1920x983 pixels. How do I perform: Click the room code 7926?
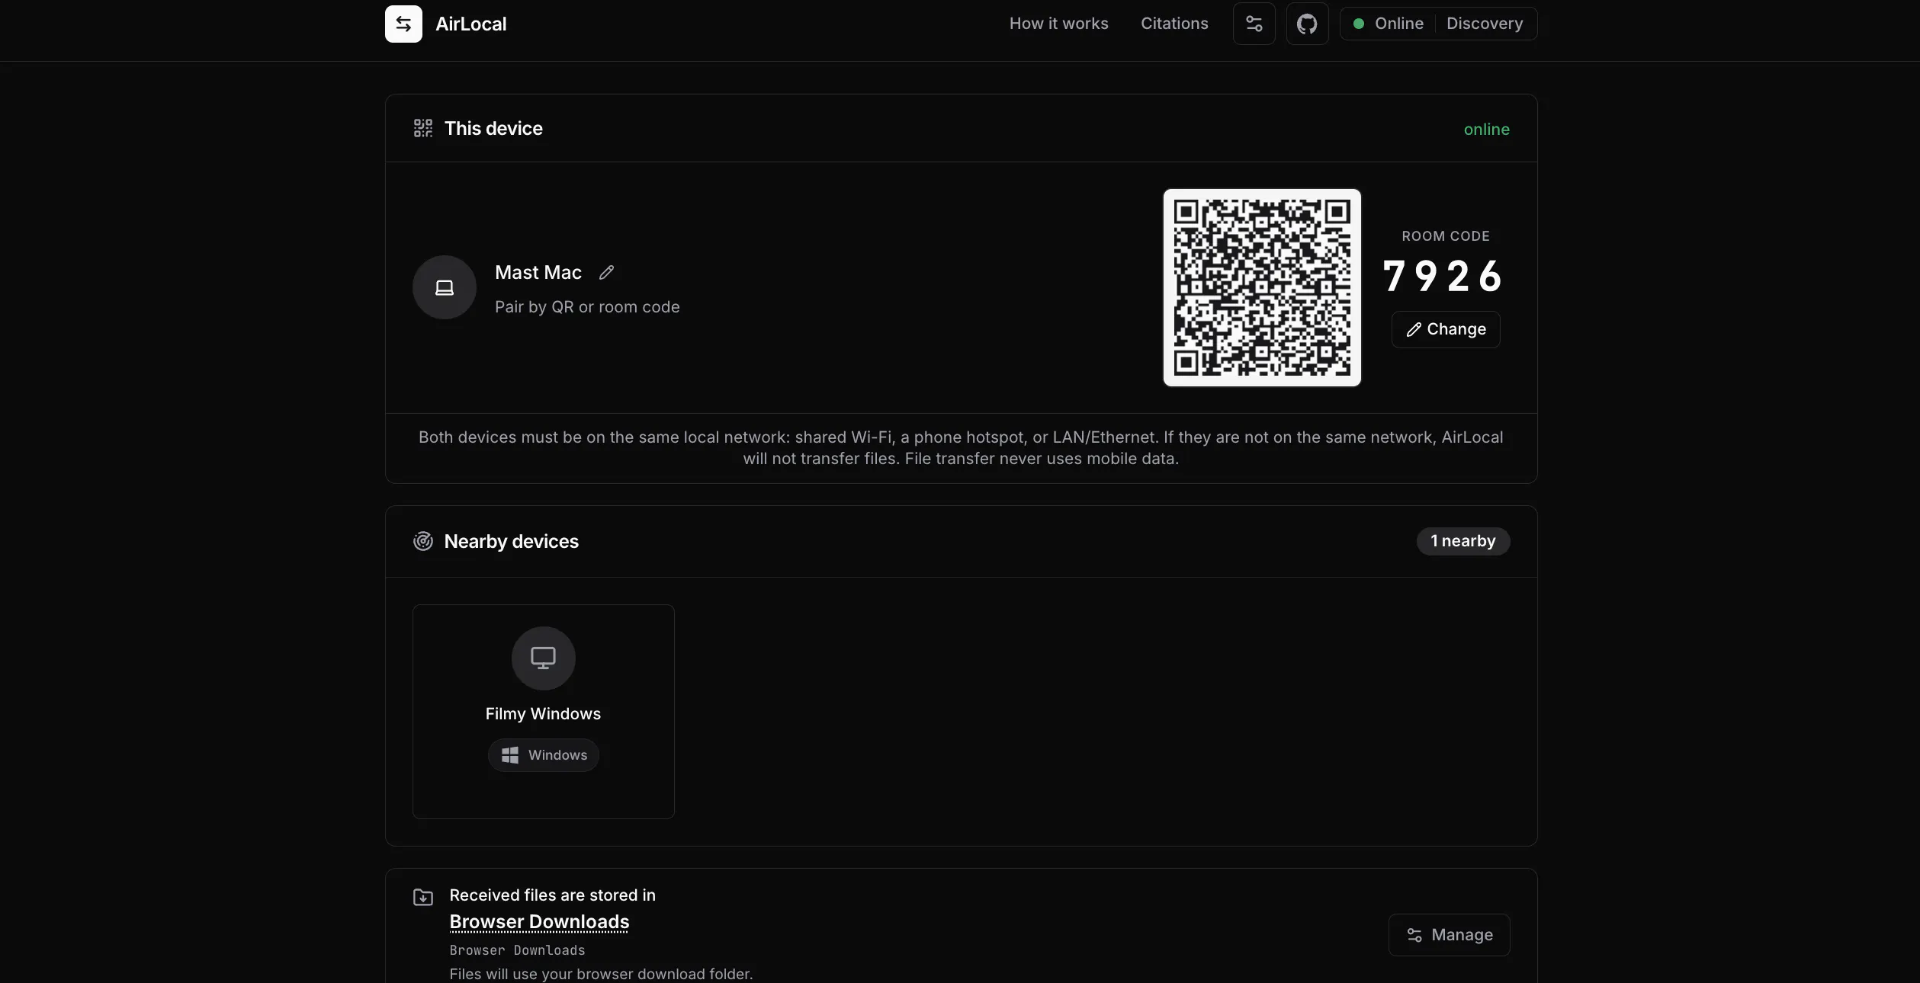[1443, 276]
